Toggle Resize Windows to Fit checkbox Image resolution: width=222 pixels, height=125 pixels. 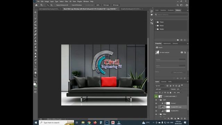[x=55, y=5]
